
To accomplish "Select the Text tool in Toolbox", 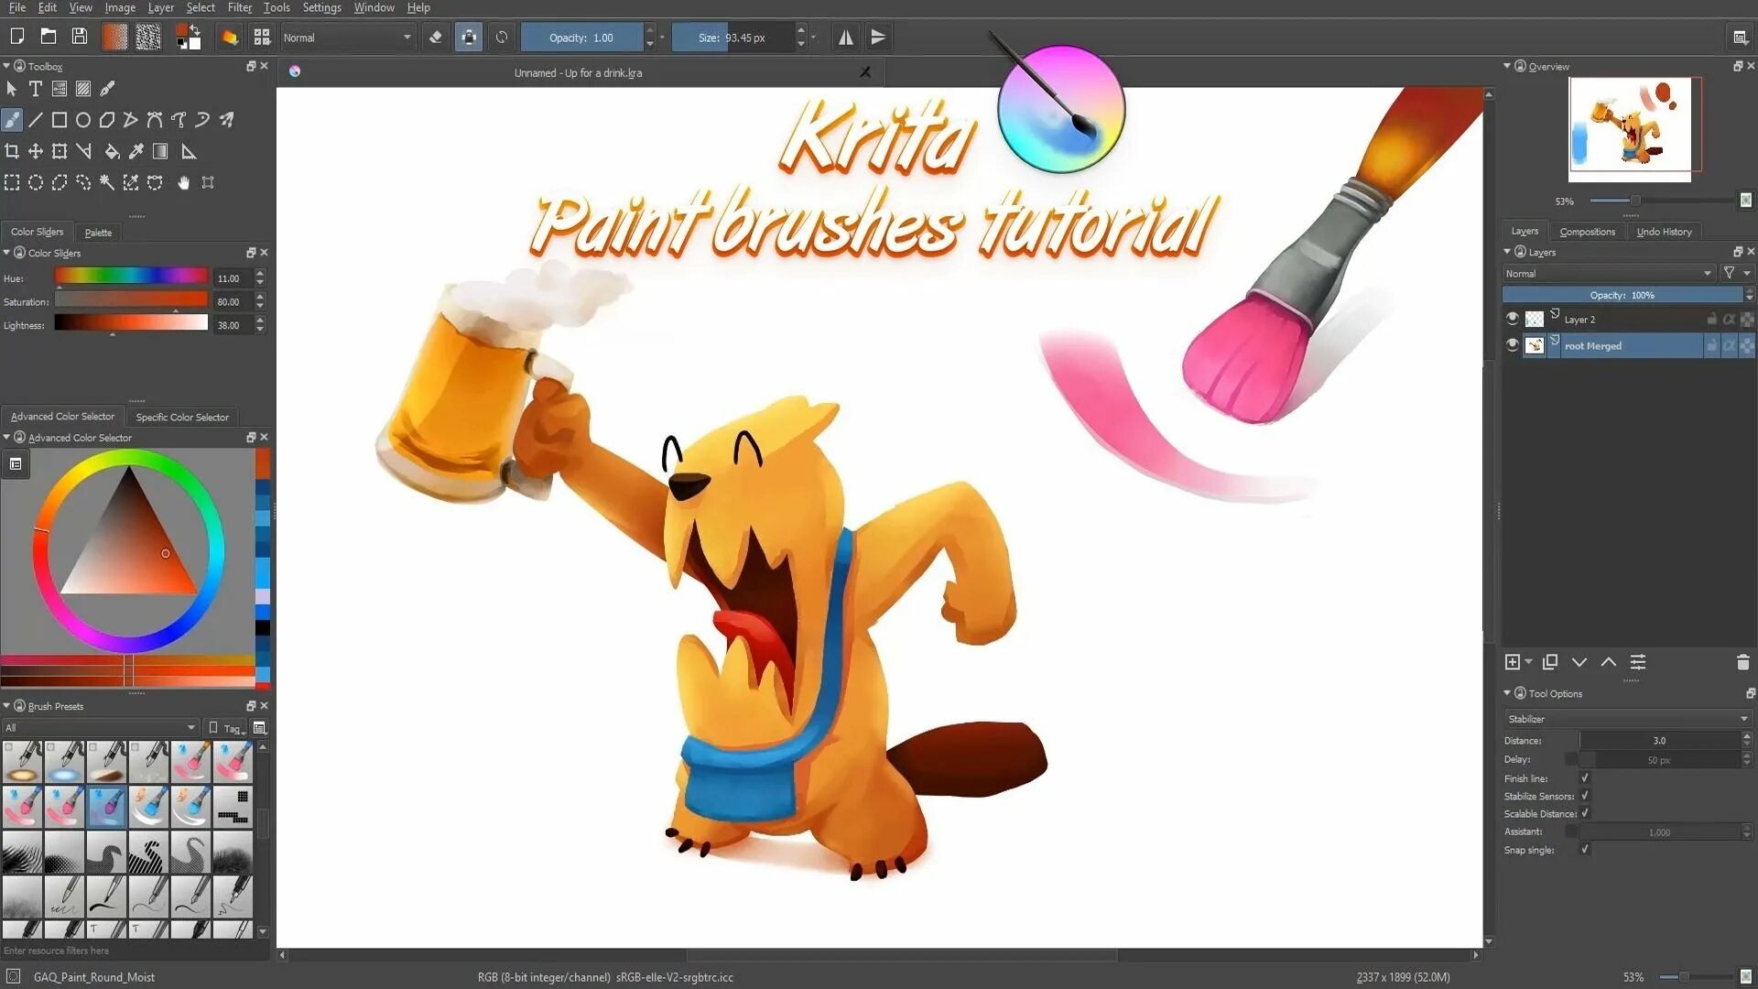I will 36,89.
